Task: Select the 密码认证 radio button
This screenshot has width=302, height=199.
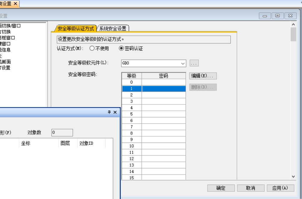Action: pyautogui.click(x=122, y=49)
